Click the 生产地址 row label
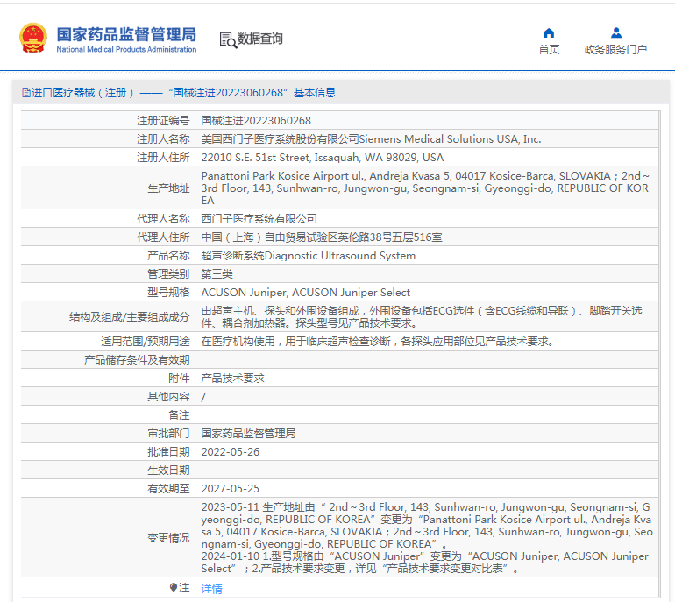This screenshot has height=602, width=675. tap(168, 188)
